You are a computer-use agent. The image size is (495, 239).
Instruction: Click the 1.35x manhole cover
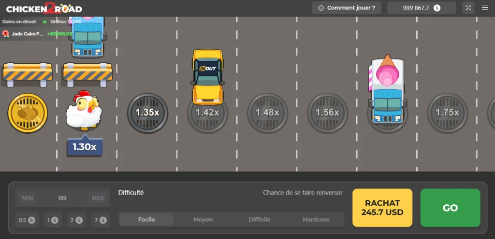(147, 112)
